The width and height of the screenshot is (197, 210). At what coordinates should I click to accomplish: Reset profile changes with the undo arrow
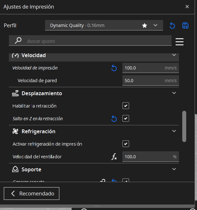pyautogui.click(x=172, y=26)
